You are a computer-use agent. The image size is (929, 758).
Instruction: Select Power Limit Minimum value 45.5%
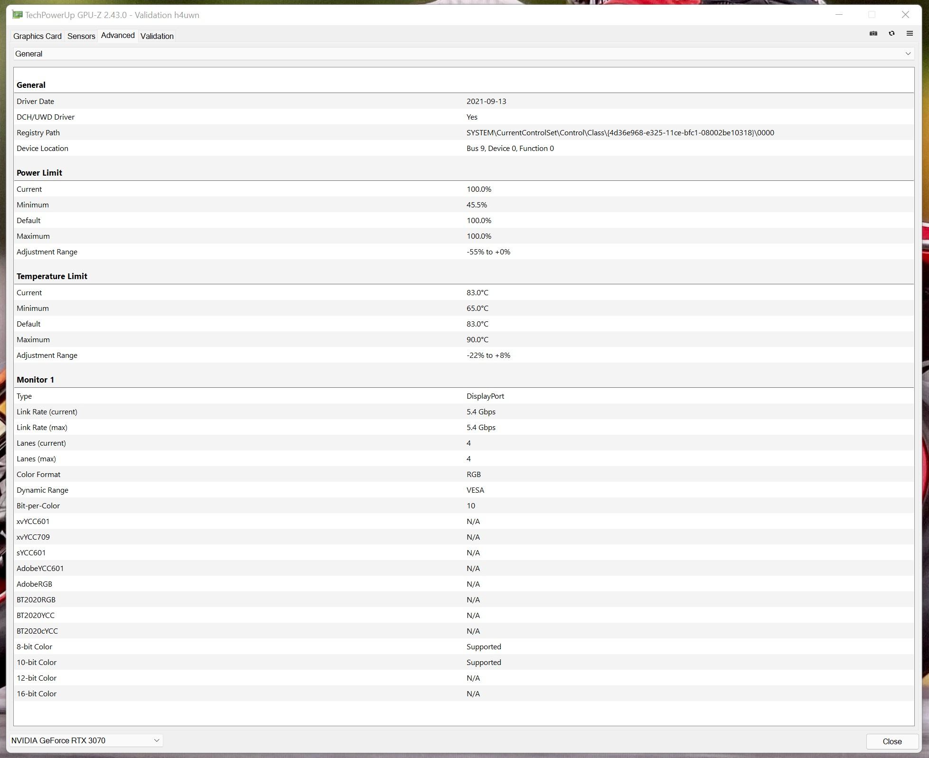click(477, 205)
